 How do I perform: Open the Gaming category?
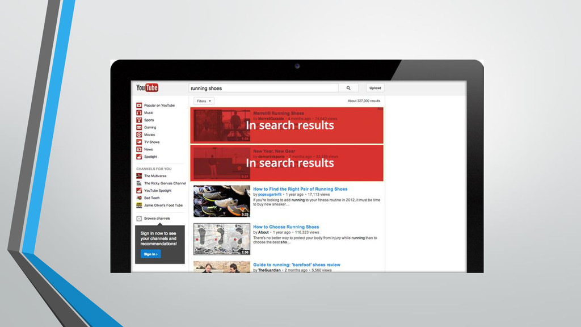(x=150, y=127)
